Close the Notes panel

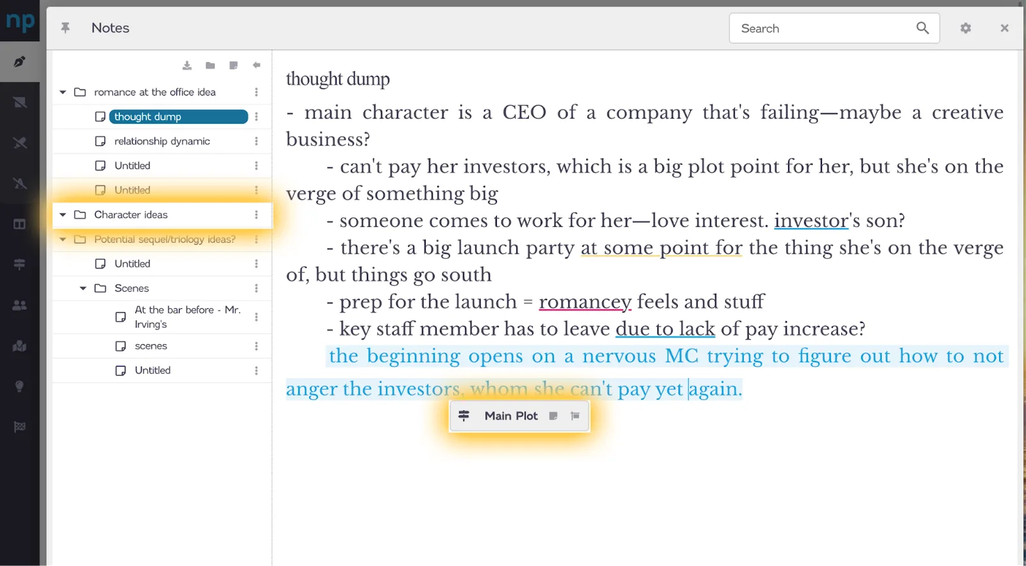click(1004, 28)
